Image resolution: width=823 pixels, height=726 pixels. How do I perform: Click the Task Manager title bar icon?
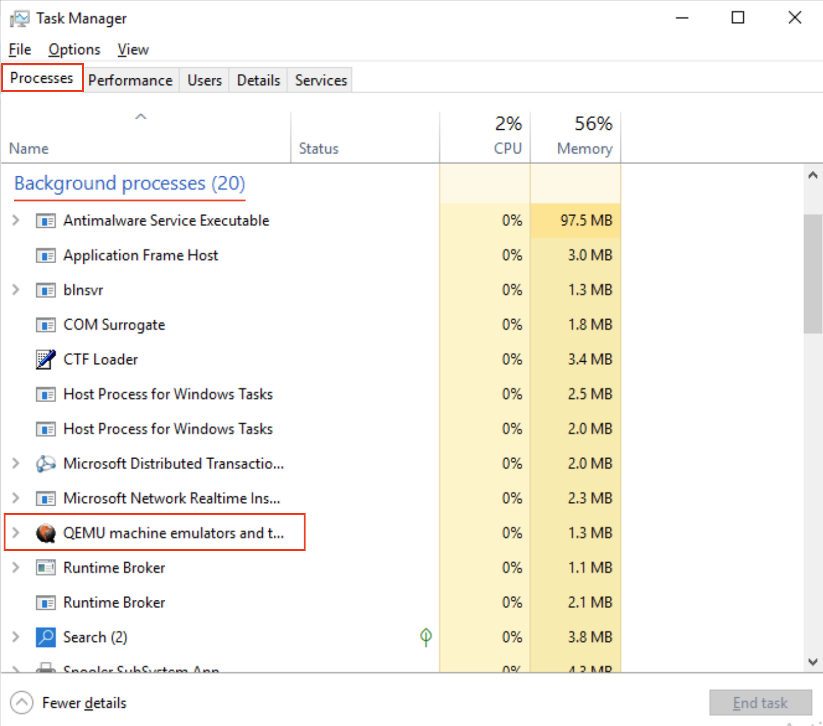(x=19, y=18)
